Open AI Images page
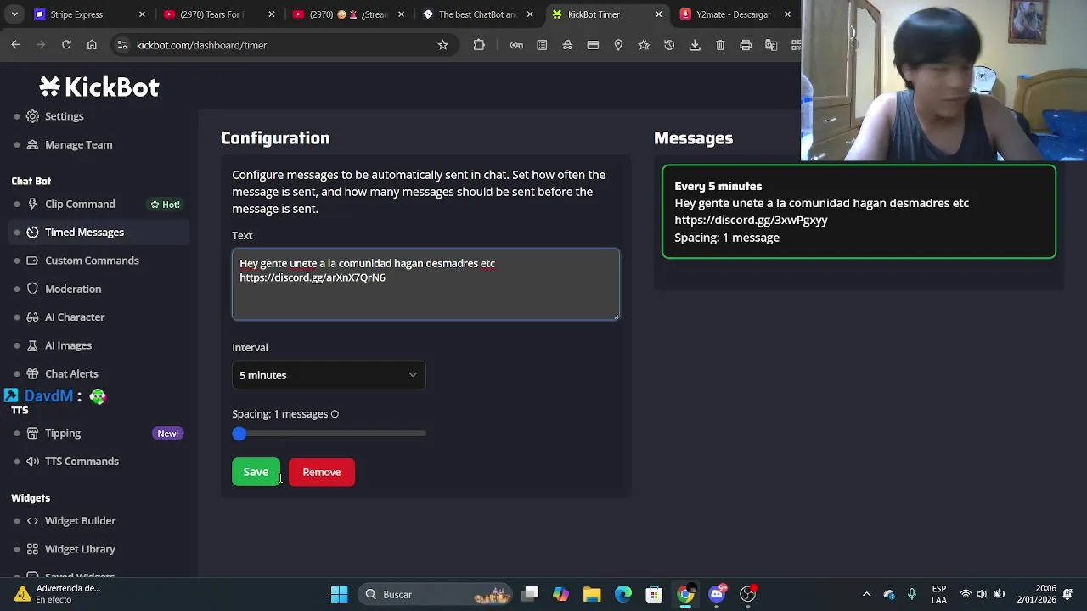 pyautogui.click(x=68, y=345)
